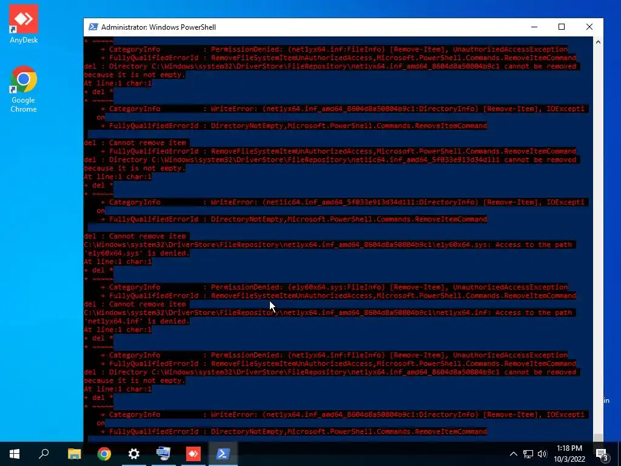Image resolution: width=621 pixels, height=466 pixels.
Task: Click the PermissionDenied: (e1y60x64.sys:FileInfo) line
Action: point(334,287)
